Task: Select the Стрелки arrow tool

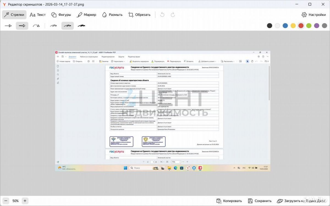Action: pyautogui.click(x=14, y=15)
